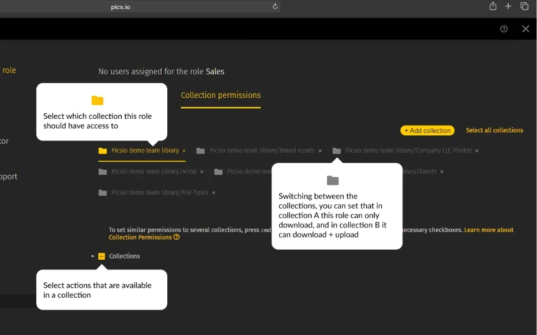Click the question mark beside Collection Permissions link

pyautogui.click(x=177, y=237)
